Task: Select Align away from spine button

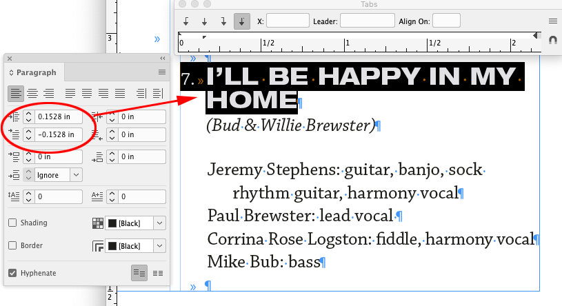Action: 158,94
